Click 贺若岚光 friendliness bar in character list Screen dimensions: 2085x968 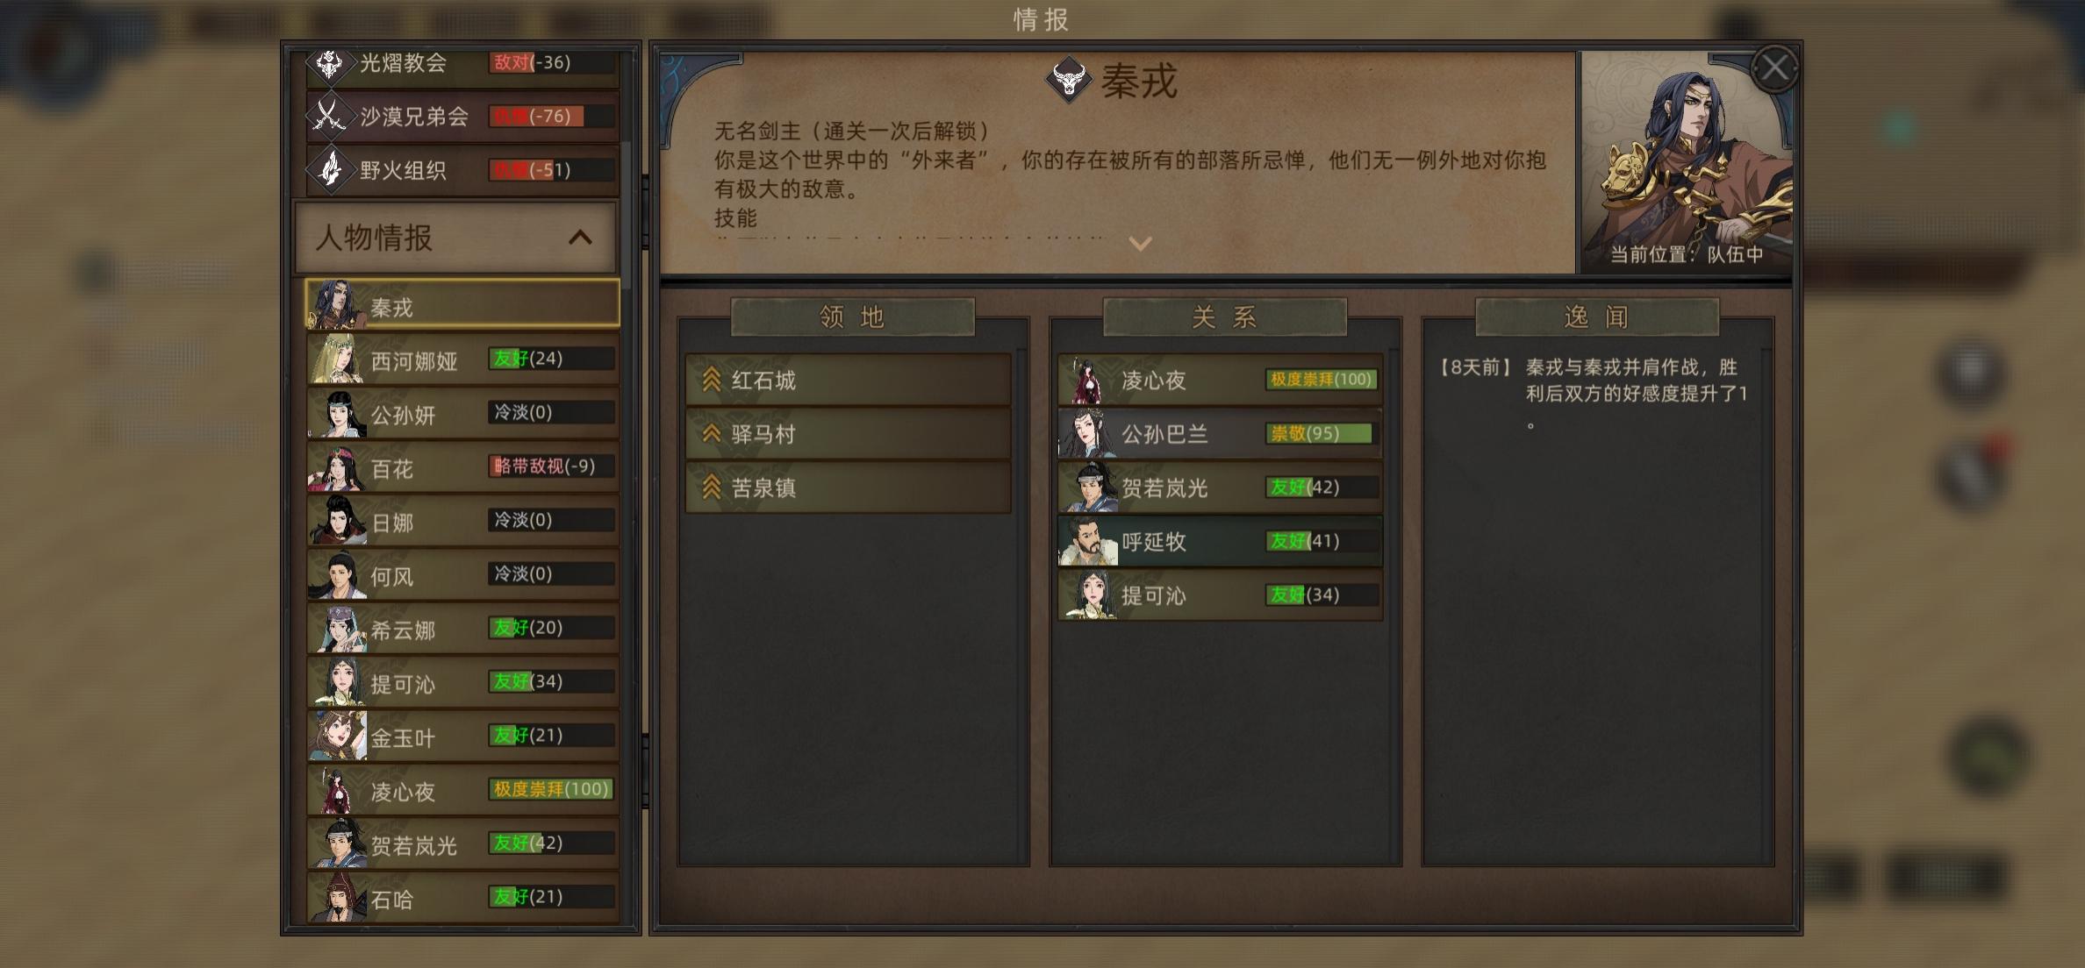[551, 843]
